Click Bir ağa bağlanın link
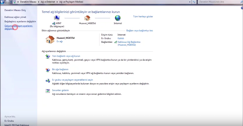The image size is (243, 126). click(60, 69)
